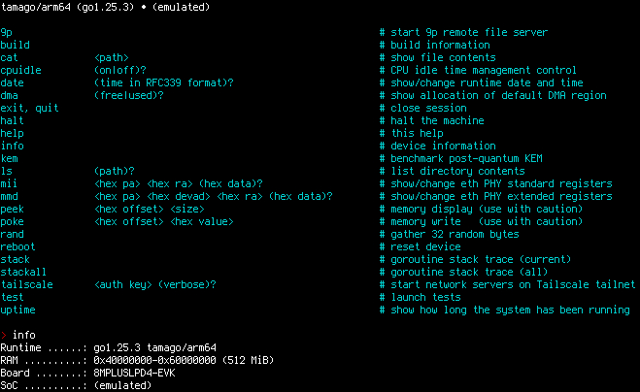Screen dimensions: 640x392
Task: Click the typed "info" command at the prompt
Action: 24,335
